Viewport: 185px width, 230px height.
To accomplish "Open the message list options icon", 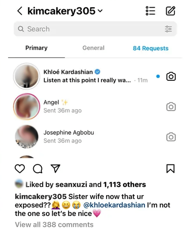I will 150,11.
